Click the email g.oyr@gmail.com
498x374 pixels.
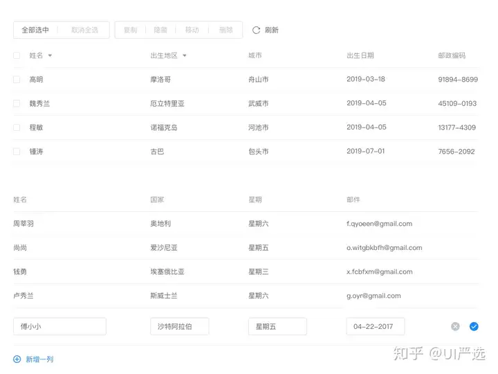pyautogui.click(x=373, y=296)
